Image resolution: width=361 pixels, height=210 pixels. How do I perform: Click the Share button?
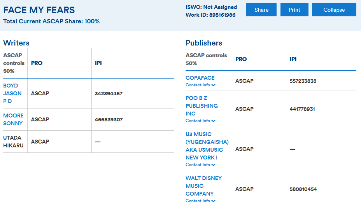tap(261, 10)
